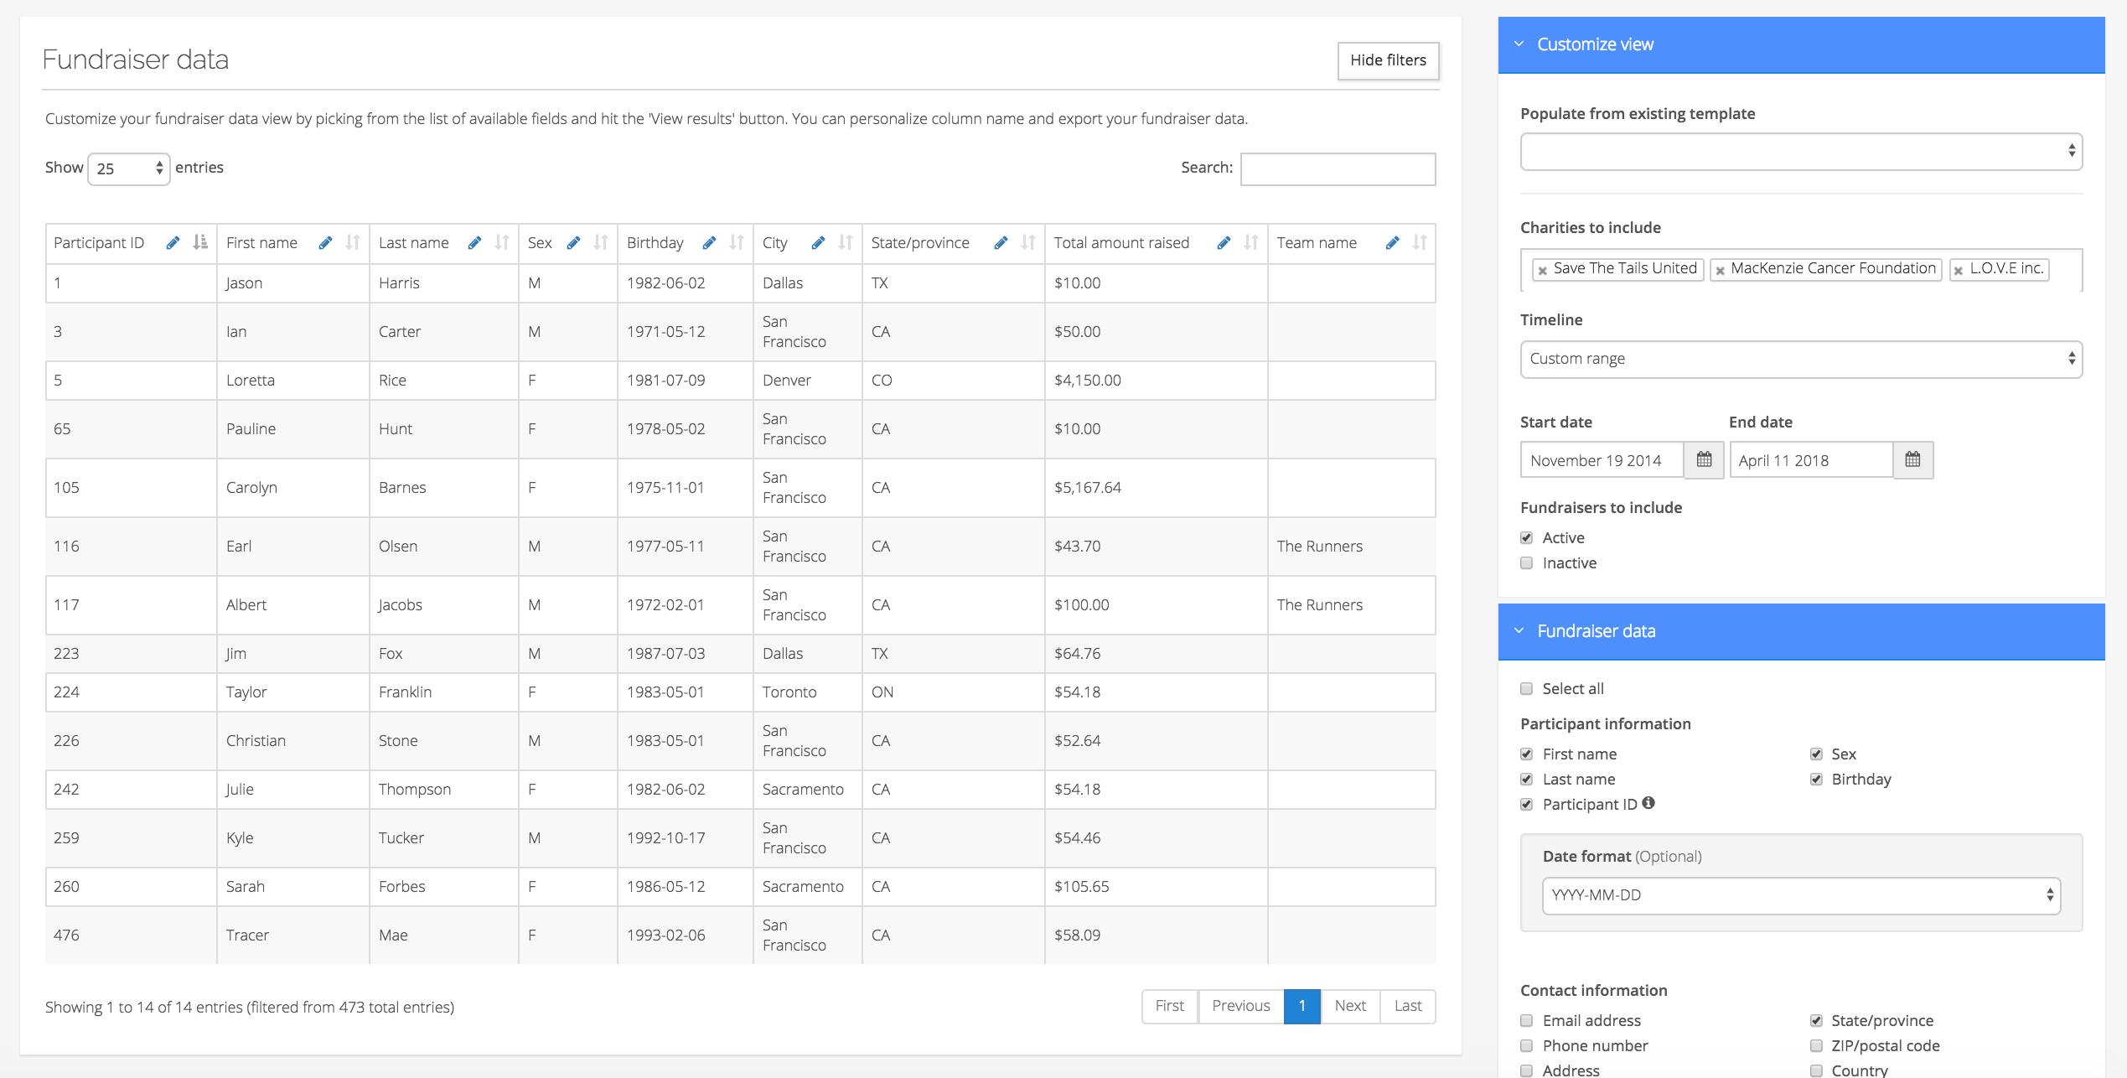Remove Save The Tails United charity tag
The image size is (2127, 1078).
click(1542, 270)
